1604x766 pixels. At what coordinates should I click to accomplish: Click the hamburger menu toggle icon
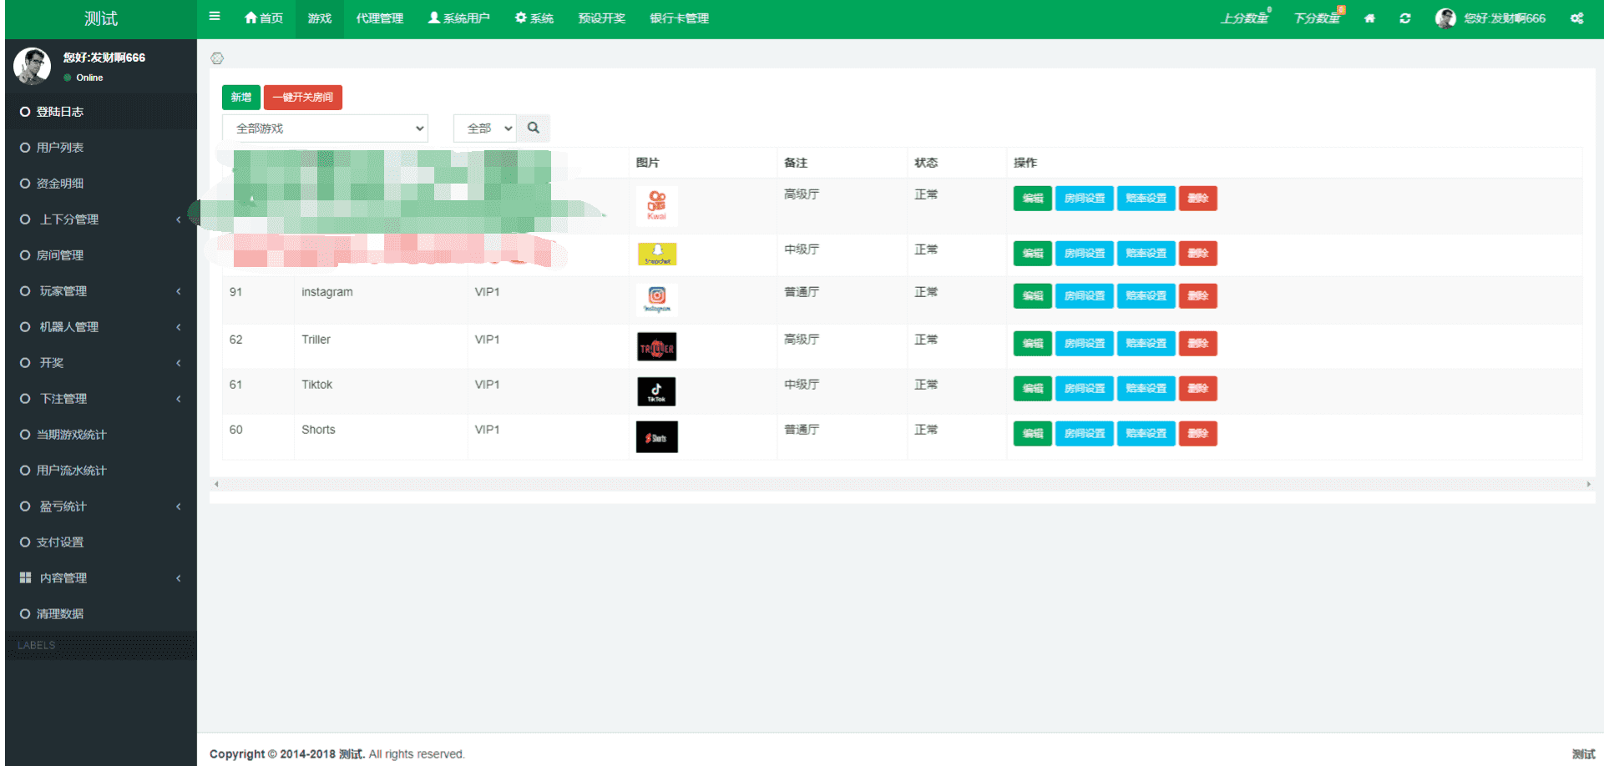click(215, 16)
